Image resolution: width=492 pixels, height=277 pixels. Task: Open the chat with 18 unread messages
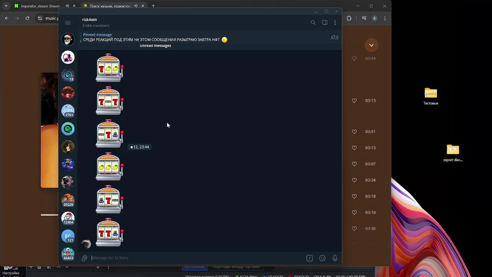pyautogui.click(x=68, y=75)
